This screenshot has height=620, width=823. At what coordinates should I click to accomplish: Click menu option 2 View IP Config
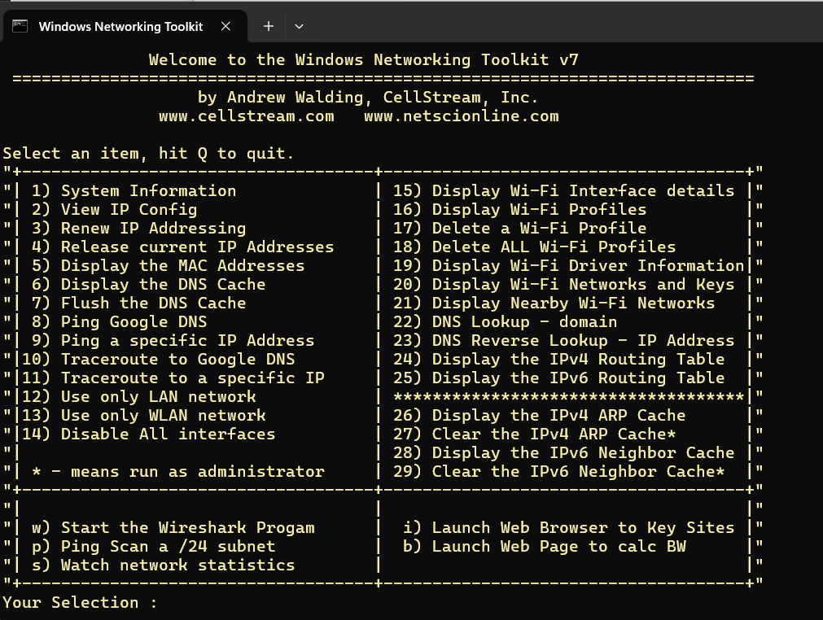tap(114, 210)
